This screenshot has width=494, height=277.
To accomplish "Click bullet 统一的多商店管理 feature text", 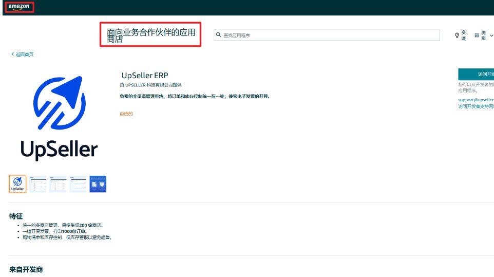I will [x=63, y=225].
